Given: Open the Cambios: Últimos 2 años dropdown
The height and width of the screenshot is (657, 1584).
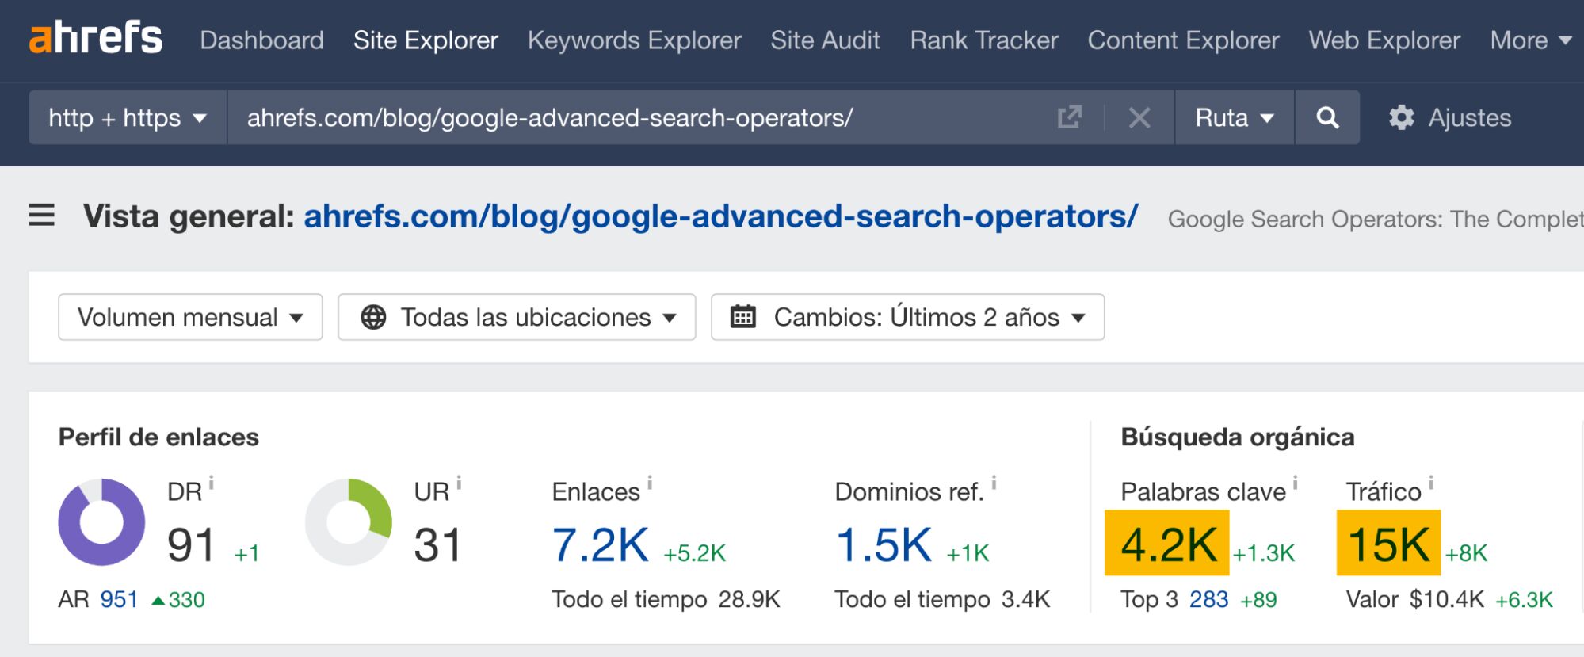Looking at the screenshot, I should pos(907,317).
